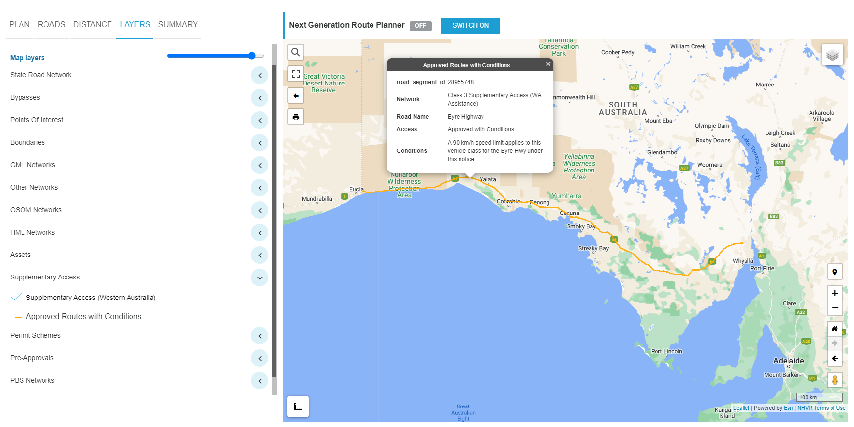Zoom out on the map
The image size is (854, 427).
pos(834,308)
